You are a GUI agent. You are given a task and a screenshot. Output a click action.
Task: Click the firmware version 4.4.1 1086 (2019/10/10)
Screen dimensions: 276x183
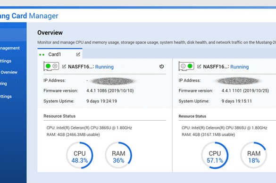pyautogui.click(x=110, y=91)
